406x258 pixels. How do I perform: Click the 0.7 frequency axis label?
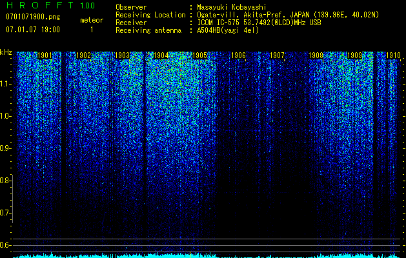pyautogui.click(x=5, y=213)
